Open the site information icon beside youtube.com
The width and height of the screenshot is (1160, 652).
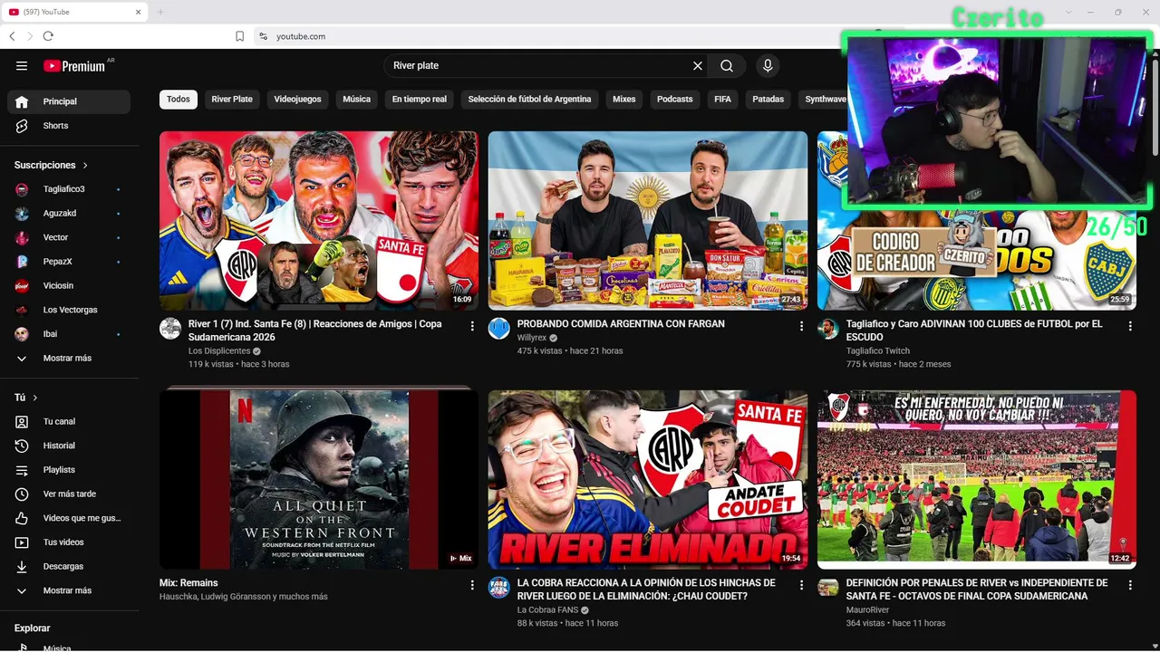point(263,36)
